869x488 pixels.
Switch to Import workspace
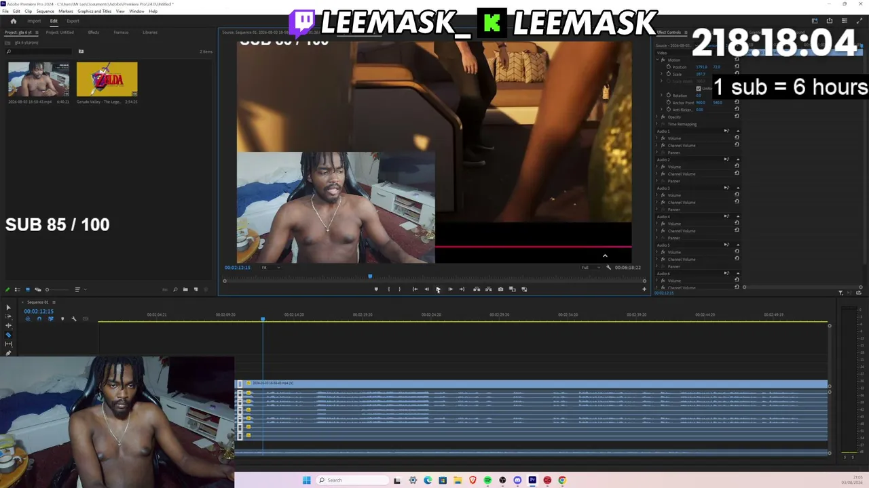tap(34, 21)
